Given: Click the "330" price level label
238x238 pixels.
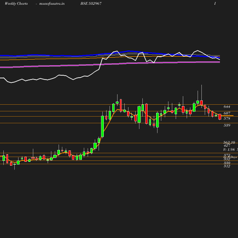Looking at the screenshot, I should point(227,163).
